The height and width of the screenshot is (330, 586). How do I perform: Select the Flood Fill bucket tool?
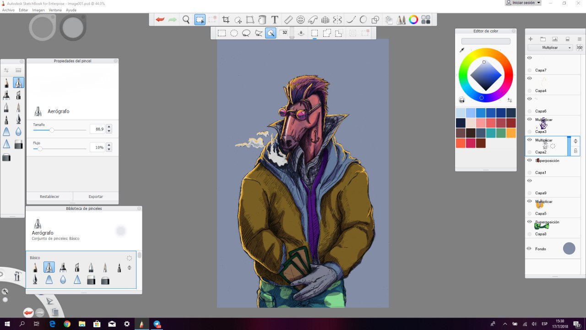(x=262, y=20)
